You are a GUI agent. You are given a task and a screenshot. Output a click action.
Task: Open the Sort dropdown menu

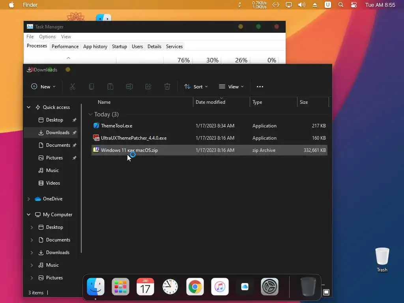coord(196,86)
